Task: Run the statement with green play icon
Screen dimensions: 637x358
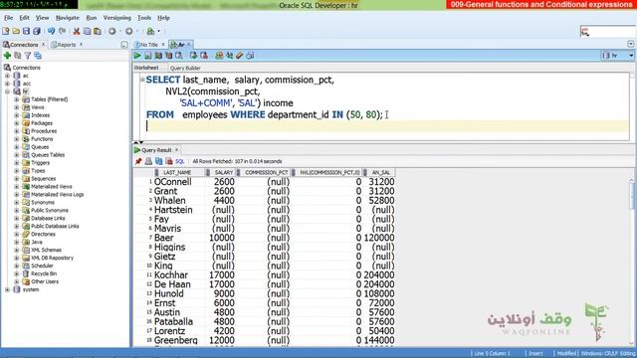Action: point(137,56)
